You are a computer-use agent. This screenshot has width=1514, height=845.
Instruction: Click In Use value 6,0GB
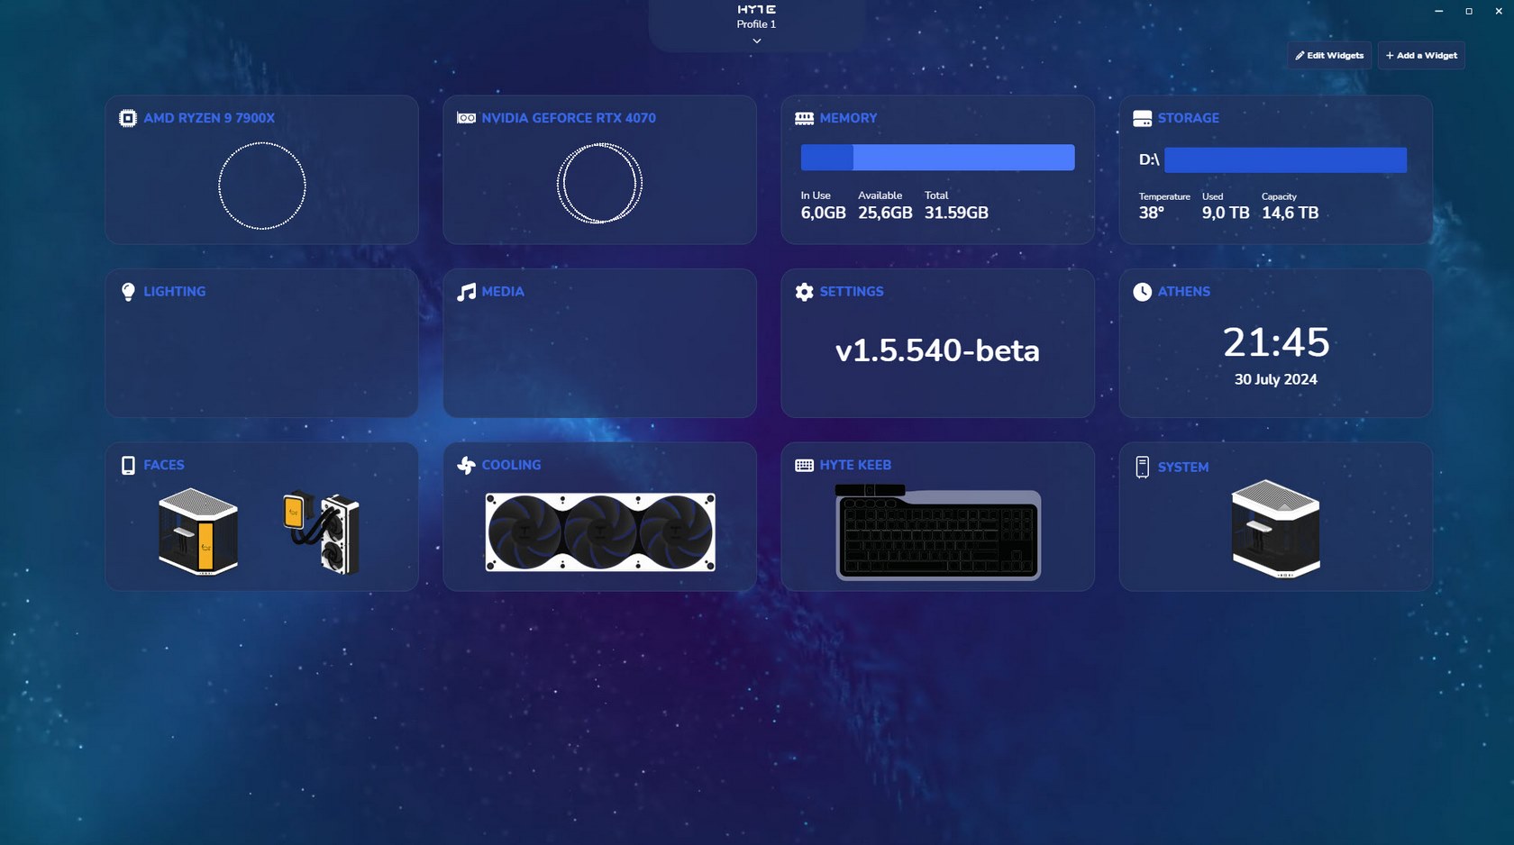824,213
